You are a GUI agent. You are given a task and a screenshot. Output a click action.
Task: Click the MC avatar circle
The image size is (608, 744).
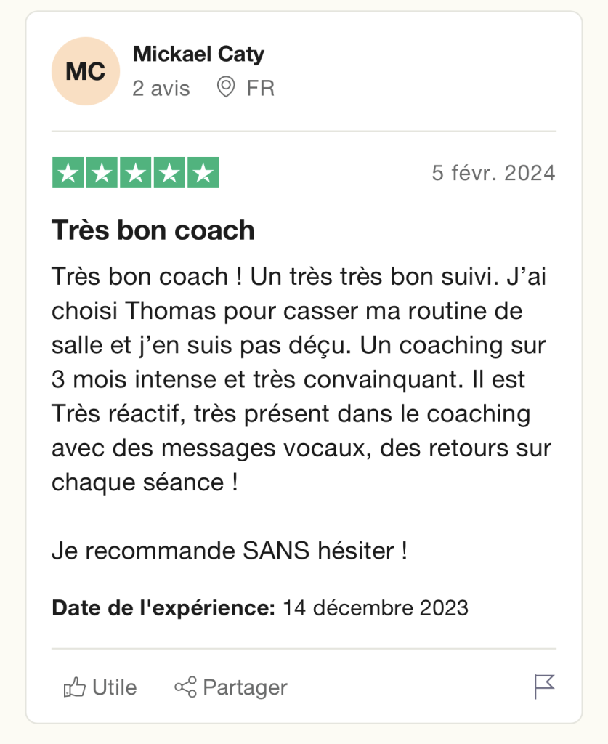click(86, 71)
